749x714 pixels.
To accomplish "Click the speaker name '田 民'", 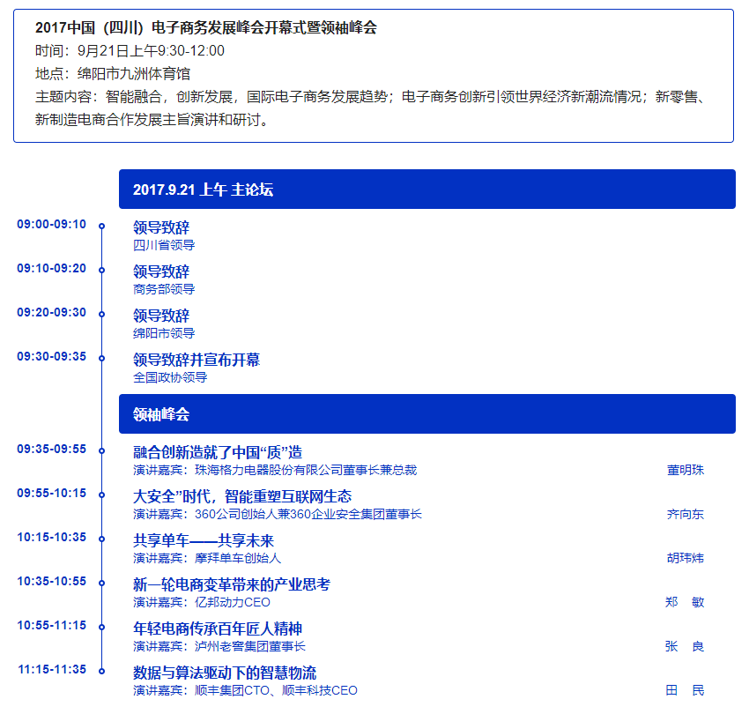I will pyautogui.click(x=685, y=689).
